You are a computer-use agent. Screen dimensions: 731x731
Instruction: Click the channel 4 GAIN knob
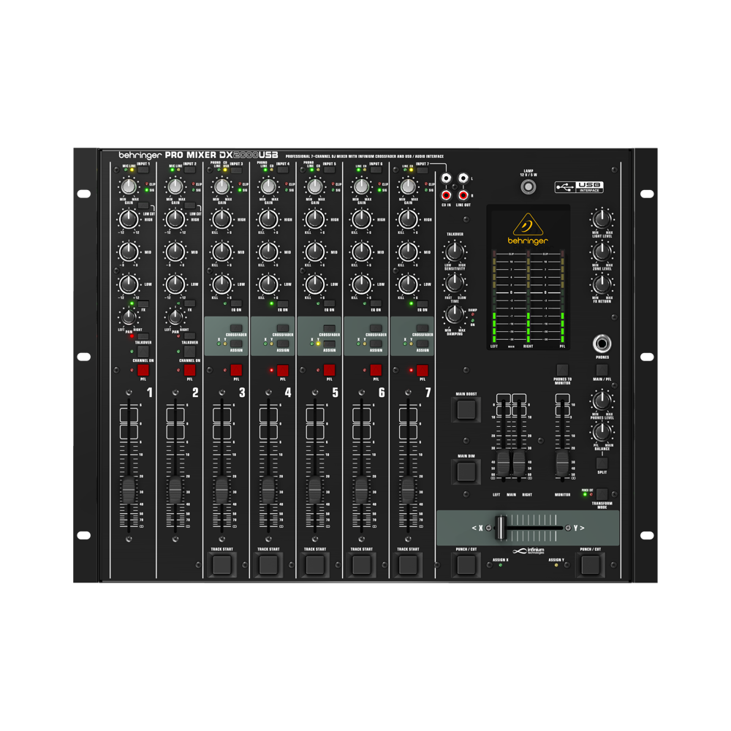click(268, 186)
